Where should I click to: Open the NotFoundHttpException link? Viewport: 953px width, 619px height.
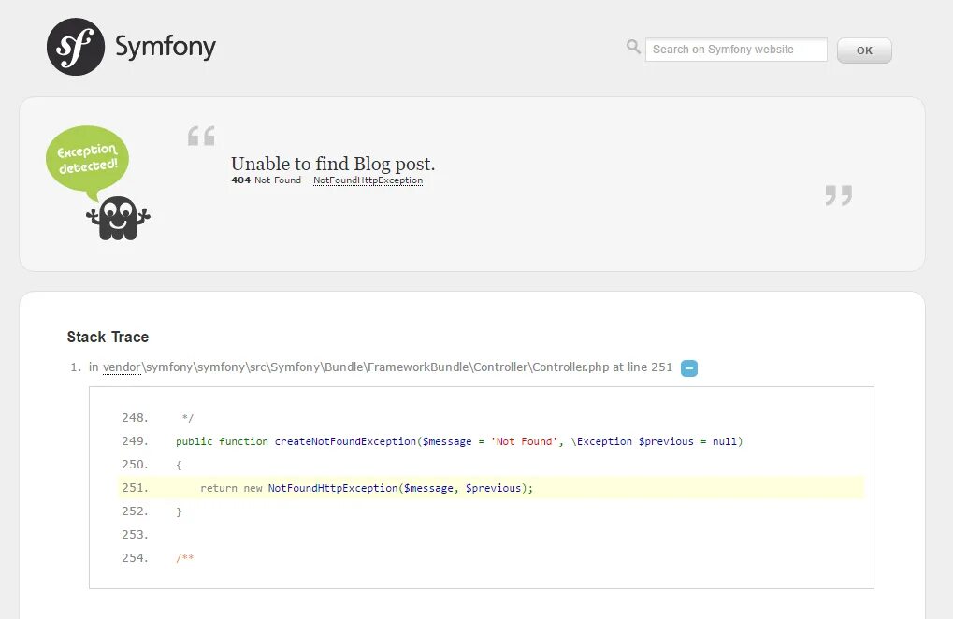[368, 180]
